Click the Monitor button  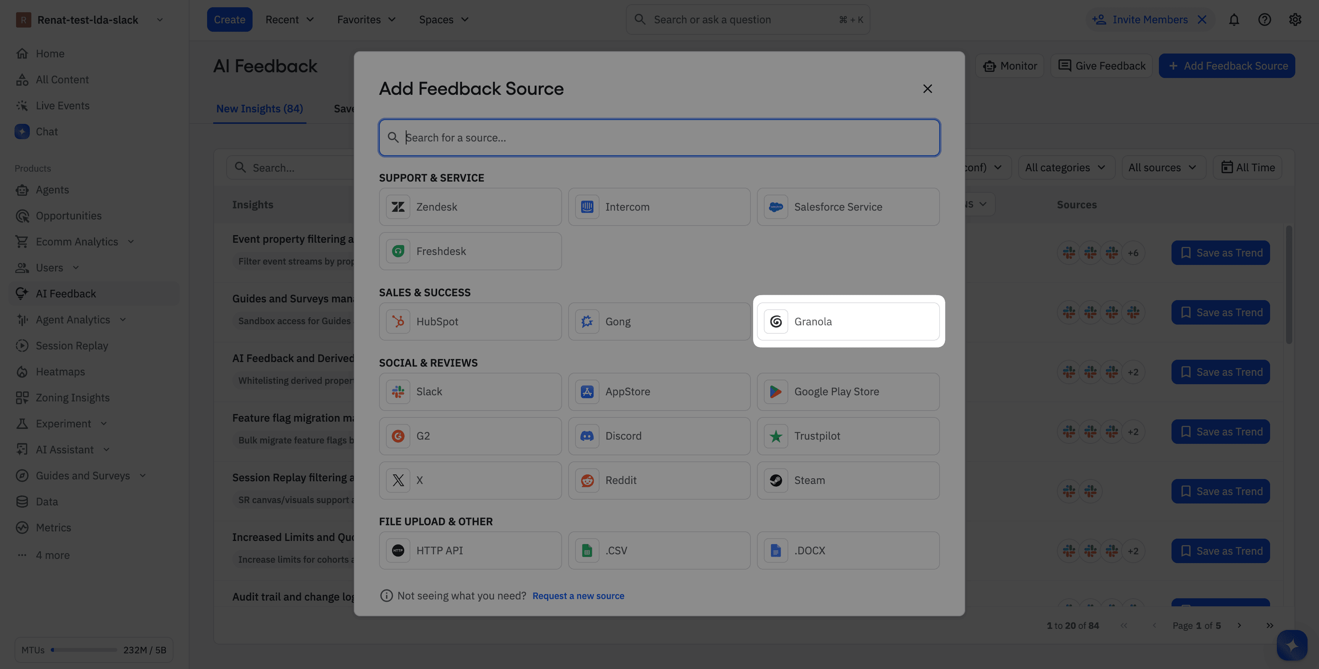[x=1009, y=66]
